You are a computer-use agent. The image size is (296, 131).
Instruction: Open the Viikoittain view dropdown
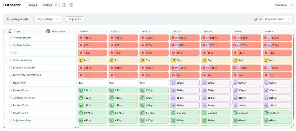point(283,5)
